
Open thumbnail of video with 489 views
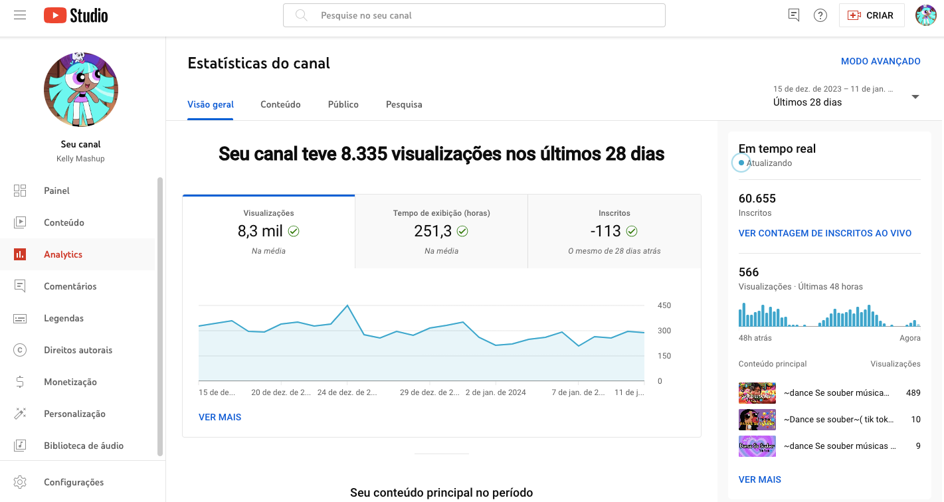[x=757, y=392]
